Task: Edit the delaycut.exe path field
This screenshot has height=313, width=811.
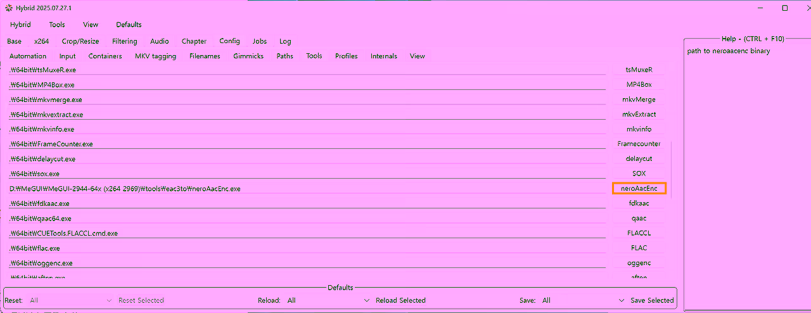Action: (307, 159)
